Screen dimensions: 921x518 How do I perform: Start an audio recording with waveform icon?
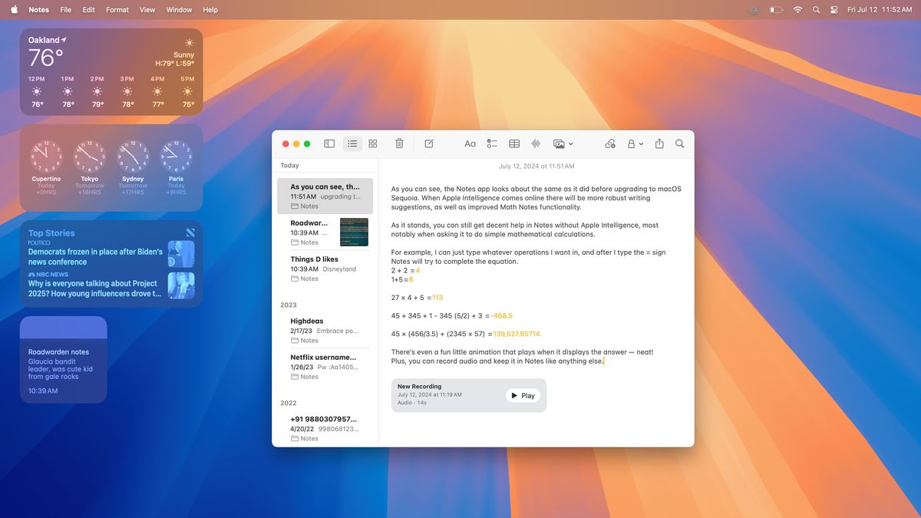tap(536, 144)
